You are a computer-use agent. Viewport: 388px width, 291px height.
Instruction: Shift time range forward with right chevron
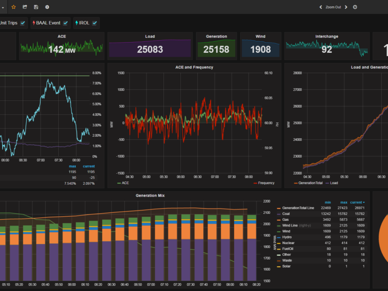coord(346,7)
